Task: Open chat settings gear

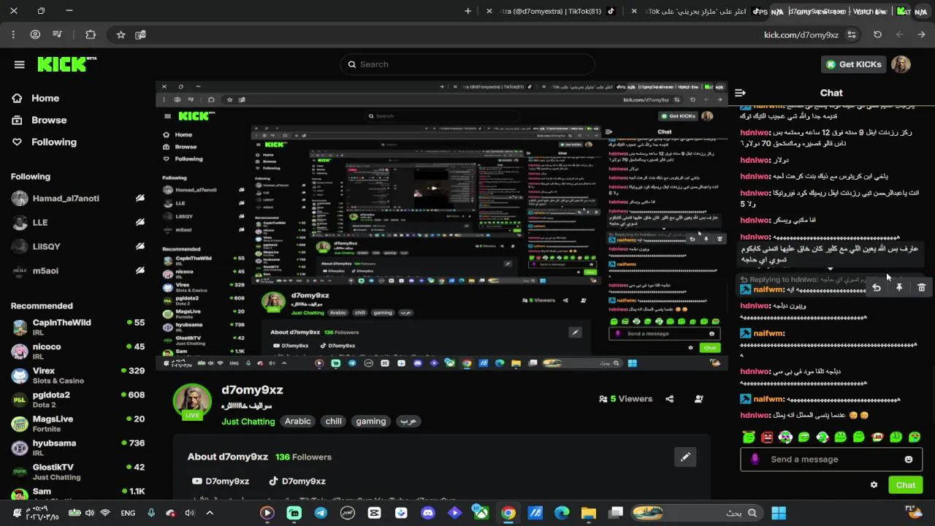Action: (x=874, y=485)
